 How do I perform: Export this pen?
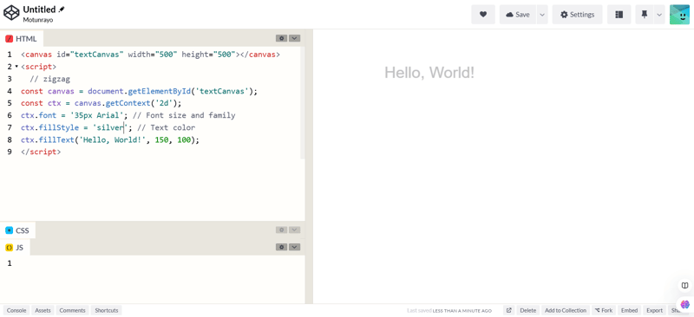(655, 310)
